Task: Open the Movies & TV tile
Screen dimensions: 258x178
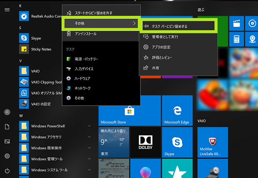Action: click(x=236, y=23)
